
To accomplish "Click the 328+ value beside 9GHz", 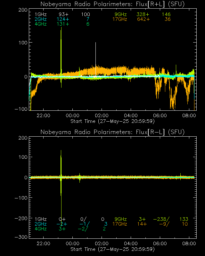I will [143, 14].
